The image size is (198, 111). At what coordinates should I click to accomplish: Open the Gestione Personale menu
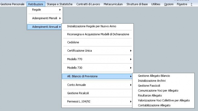click(12, 4)
